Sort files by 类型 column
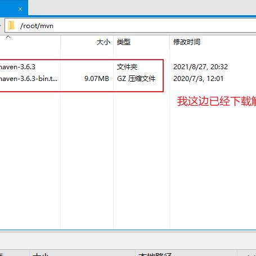The height and width of the screenshot is (256, 256). coord(124,42)
